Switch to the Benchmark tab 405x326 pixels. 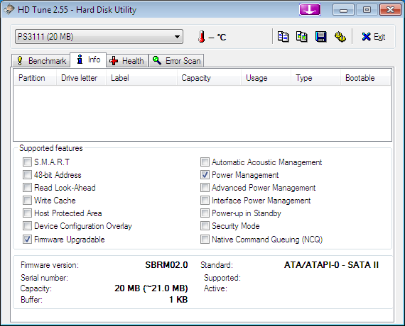40,61
